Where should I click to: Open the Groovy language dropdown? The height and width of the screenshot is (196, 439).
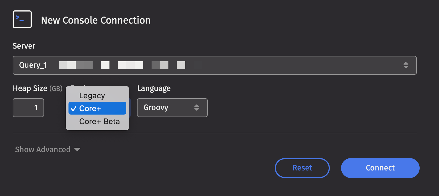pos(172,108)
